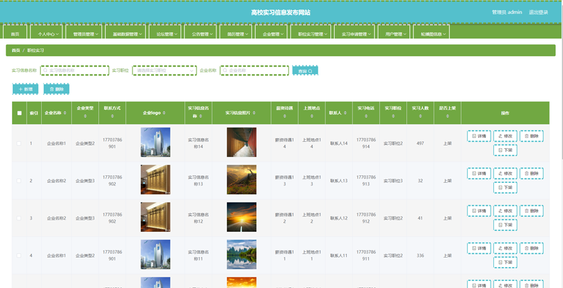Image resolution: width=563 pixels, height=288 pixels.
Task: Open 详情 for row with 实习信息名称13
Action: tap(479, 173)
